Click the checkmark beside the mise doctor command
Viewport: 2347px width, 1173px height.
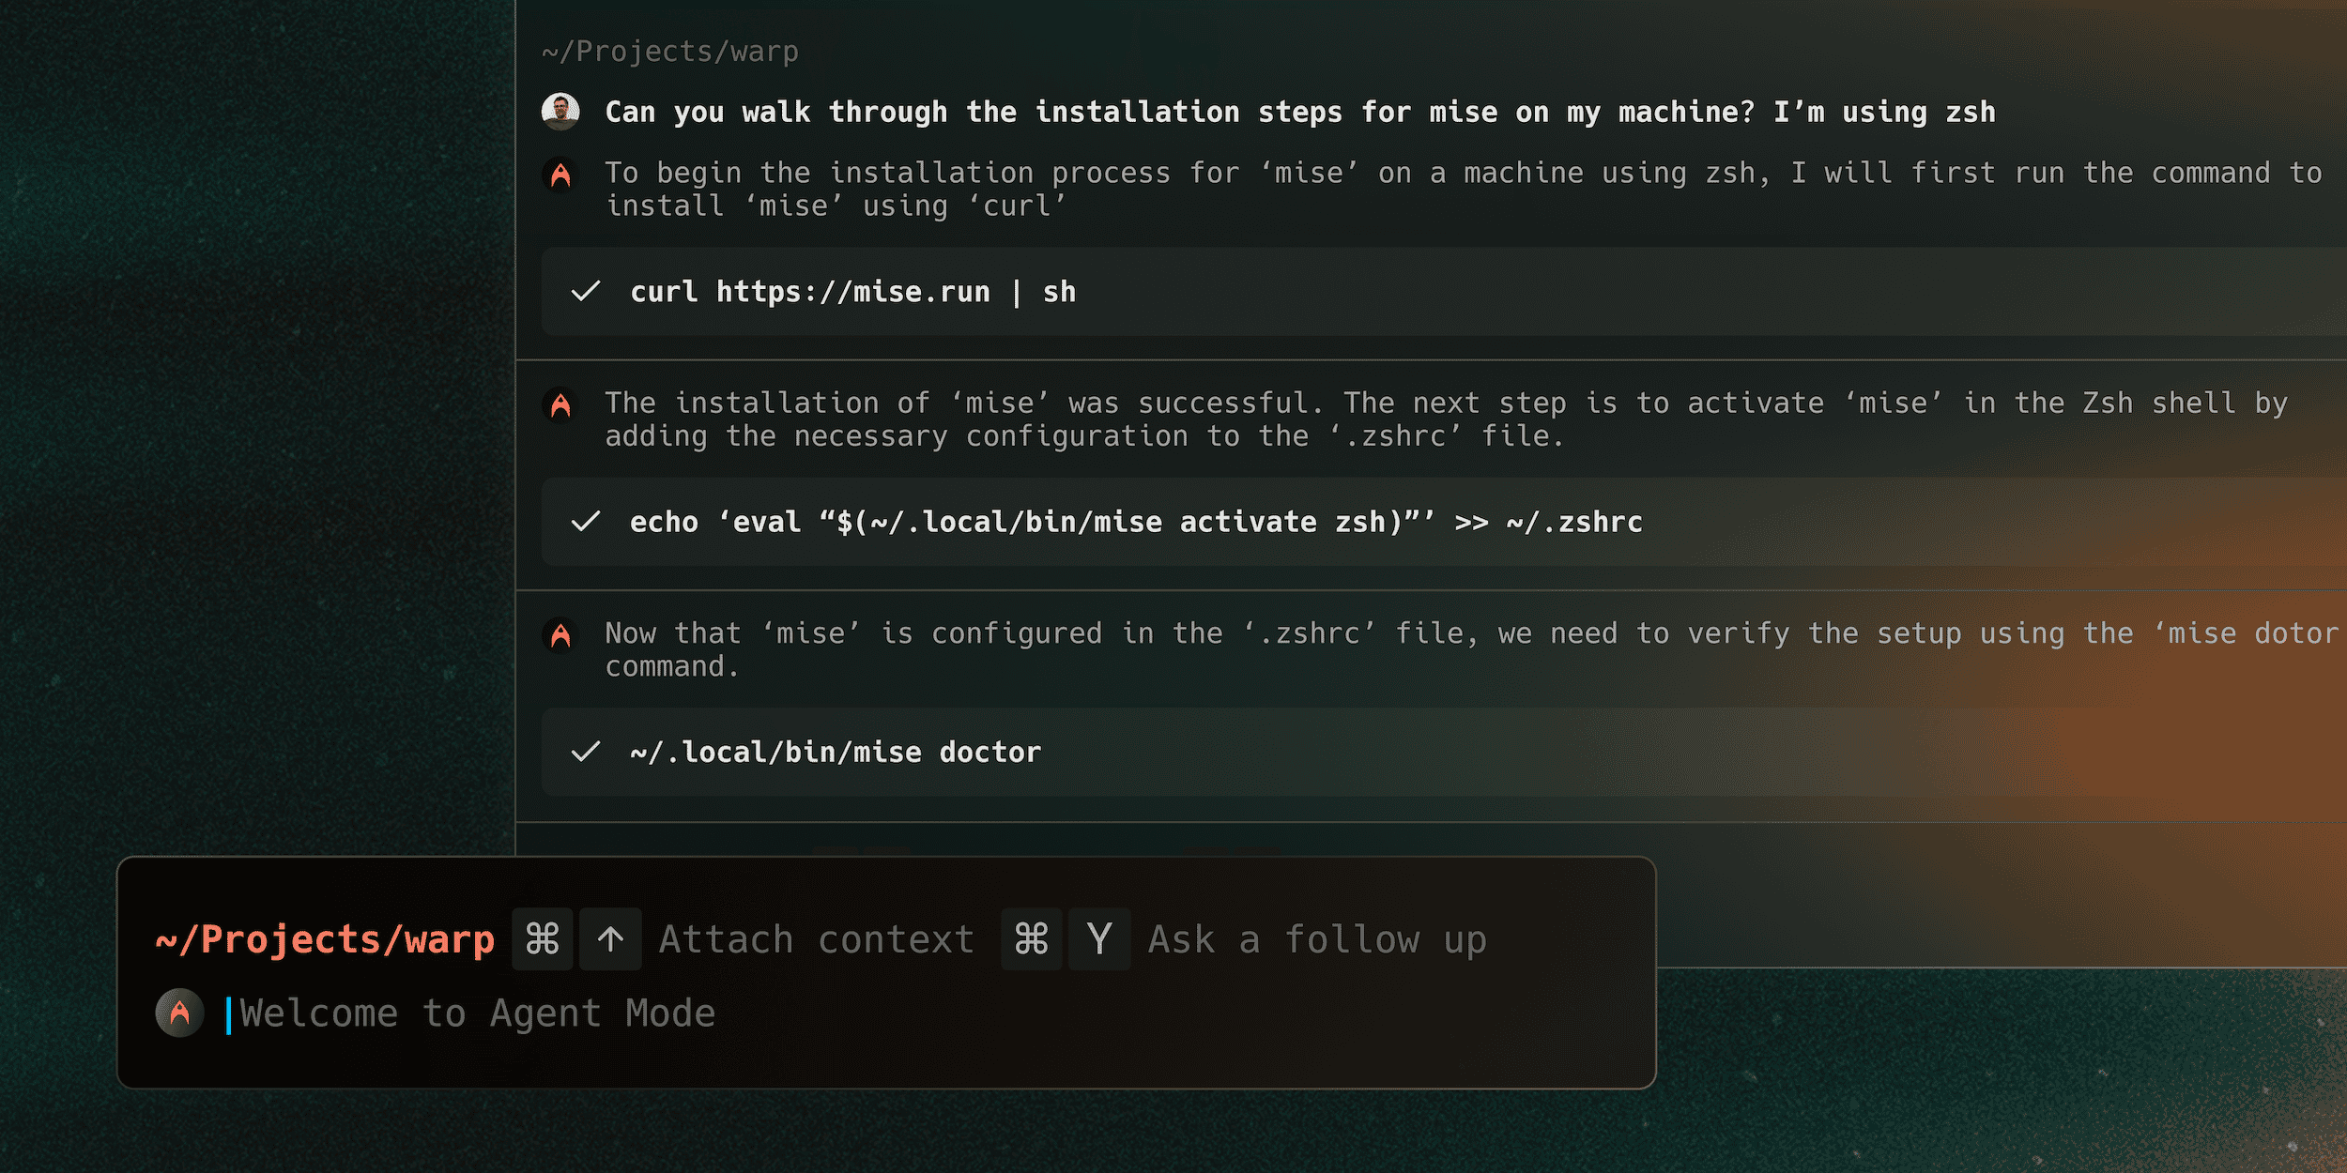click(x=587, y=752)
